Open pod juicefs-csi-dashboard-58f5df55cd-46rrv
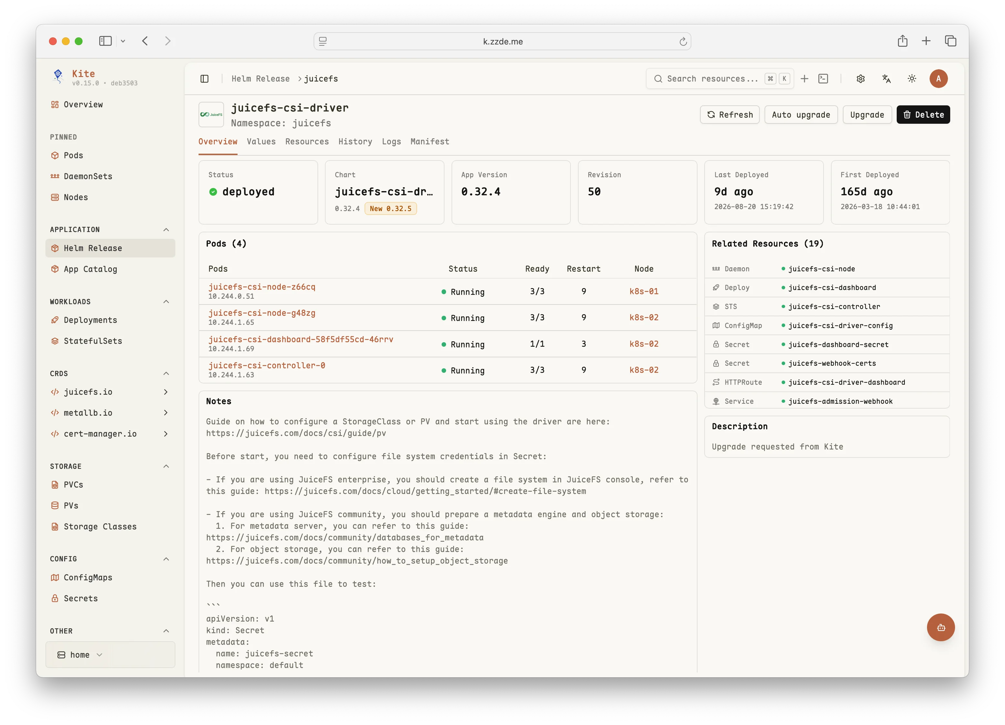 (x=301, y=339)
